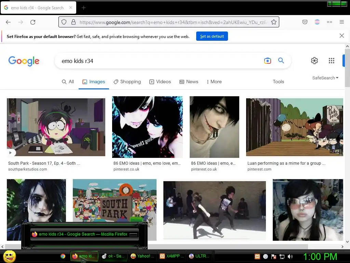Expand the More search categories menu
Viewport: 350px width, 263px height.
point(214,82)
